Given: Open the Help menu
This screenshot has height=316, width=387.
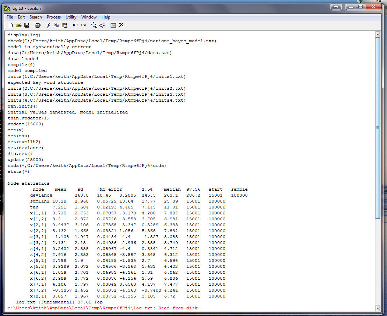Looking at the screenshot, I should (106, 17).
